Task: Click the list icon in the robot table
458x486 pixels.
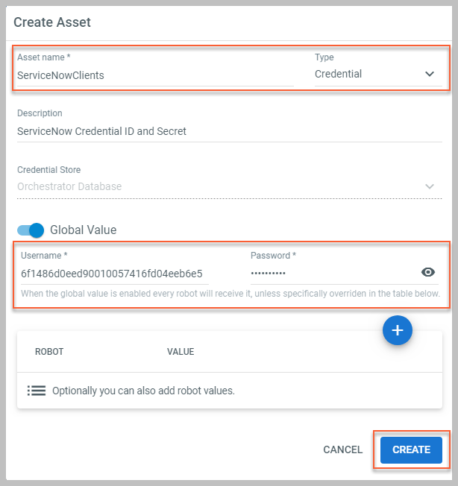Action: (37, 391)
